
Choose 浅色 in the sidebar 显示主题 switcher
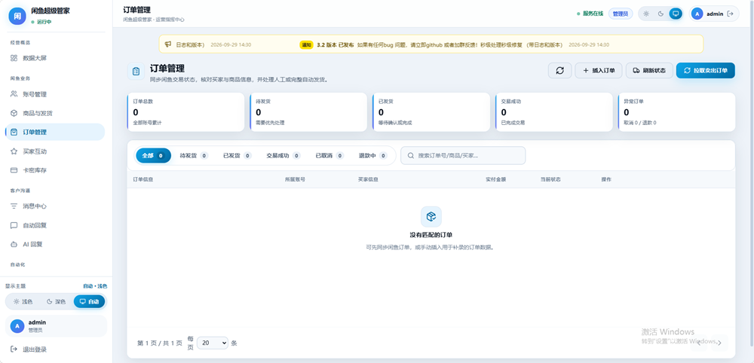point(23,301)
